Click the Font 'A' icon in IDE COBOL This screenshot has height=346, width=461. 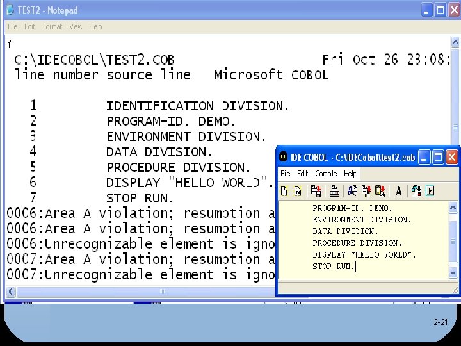(x=399, y=191)
